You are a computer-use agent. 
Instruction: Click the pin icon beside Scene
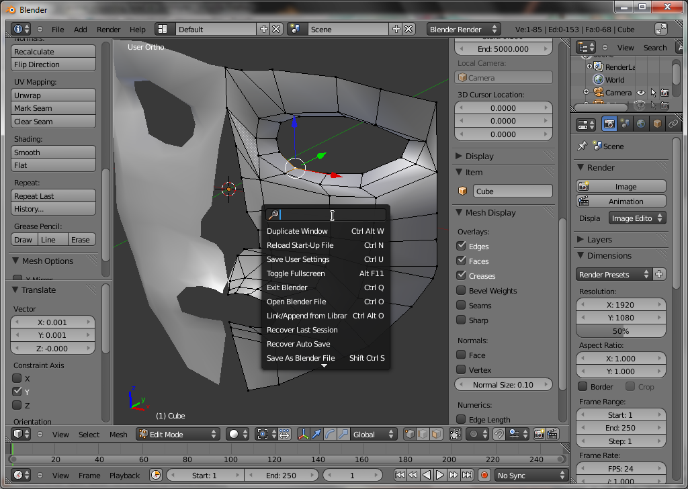(583, 146)
